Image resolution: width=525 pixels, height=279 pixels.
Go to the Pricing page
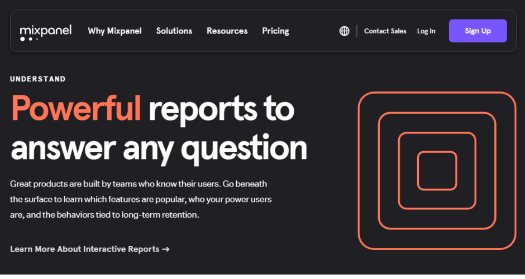(275, 31)
